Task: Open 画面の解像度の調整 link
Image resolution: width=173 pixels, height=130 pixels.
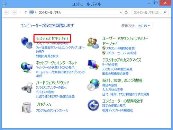Action: tap(115, 73)
